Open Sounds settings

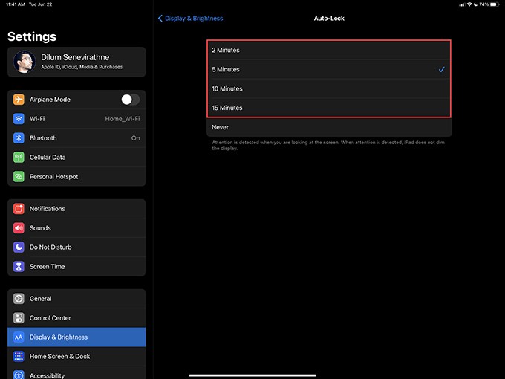pyautogui.click(x=76, y=228)
